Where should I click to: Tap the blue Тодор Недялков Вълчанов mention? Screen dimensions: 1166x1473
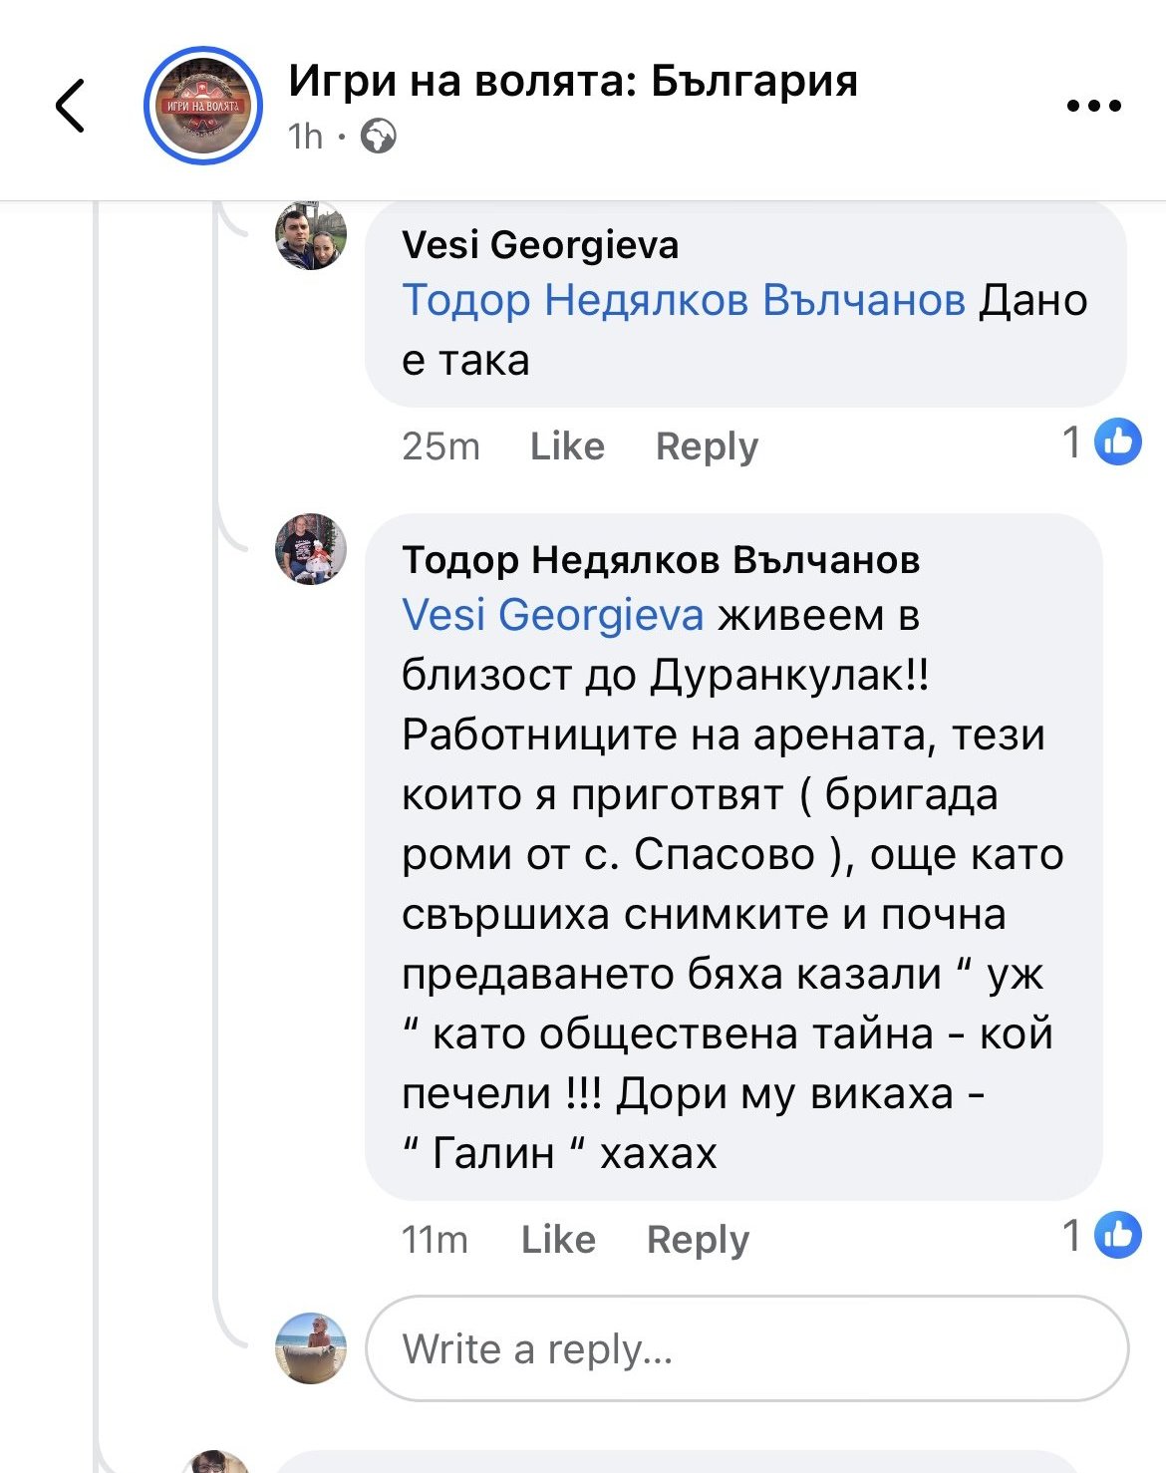coord(684,300)
